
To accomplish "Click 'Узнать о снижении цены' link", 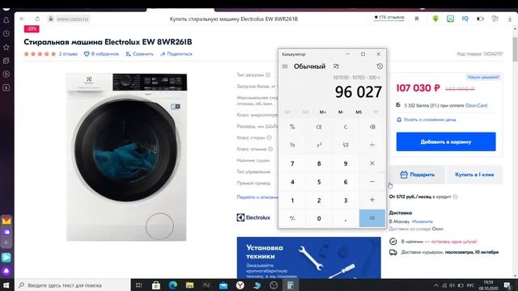I will (427, 120).
